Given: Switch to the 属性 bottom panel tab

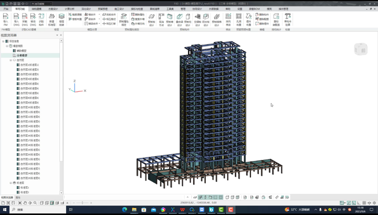Looking at the screenshot, I should (18, 197).
